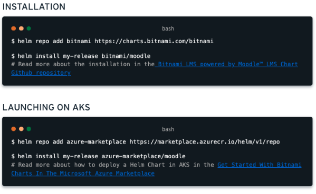Click the light-orange dot in Installation terminal
Screen dimensions: 316x194
tap(21, 28)
